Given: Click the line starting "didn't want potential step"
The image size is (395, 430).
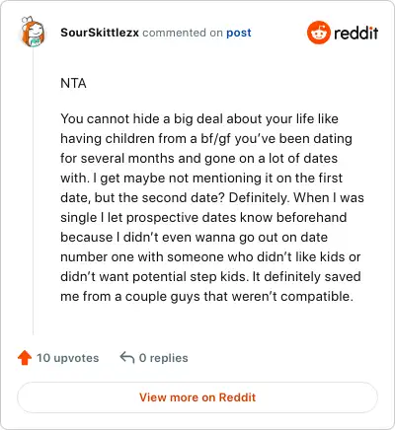Looking at the screenshot, I should [210, 277].
